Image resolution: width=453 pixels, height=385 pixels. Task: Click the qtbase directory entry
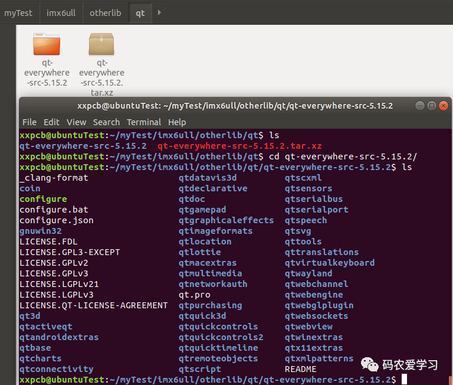[35, 348]
